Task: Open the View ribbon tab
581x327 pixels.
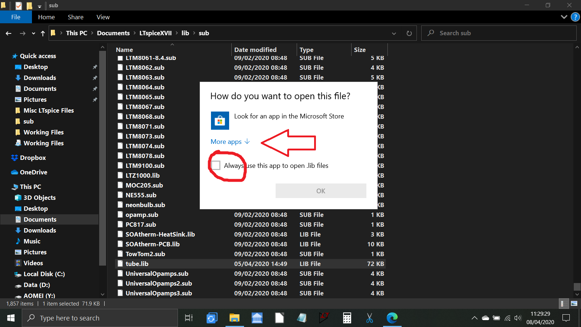Action: [x=103, y=17]
